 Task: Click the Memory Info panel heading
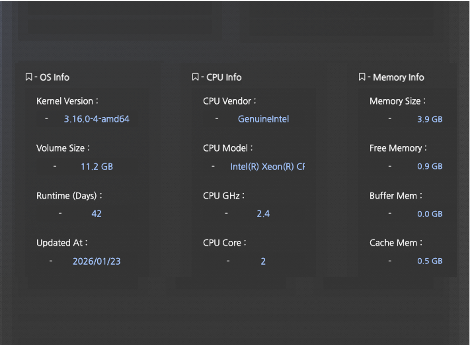point(398,77)
